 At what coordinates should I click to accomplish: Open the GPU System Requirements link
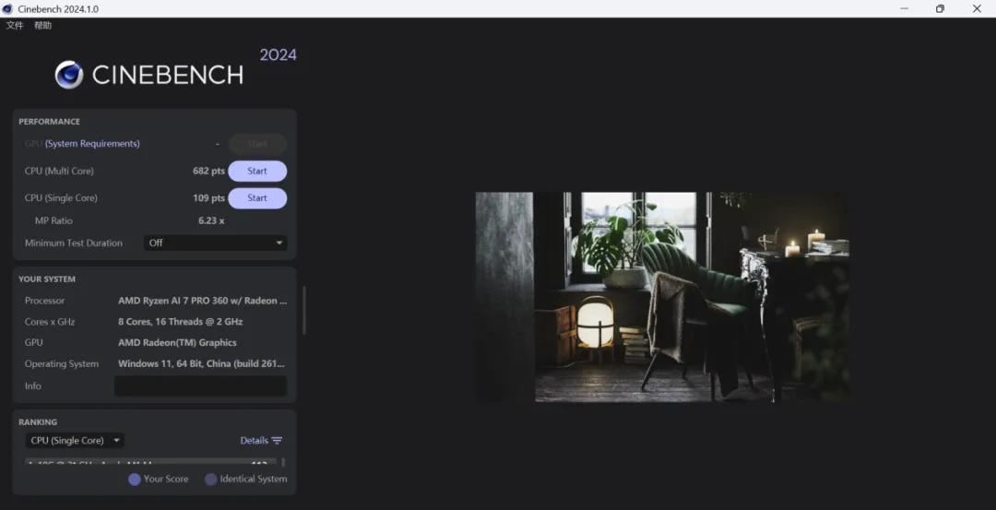[92, 144]
